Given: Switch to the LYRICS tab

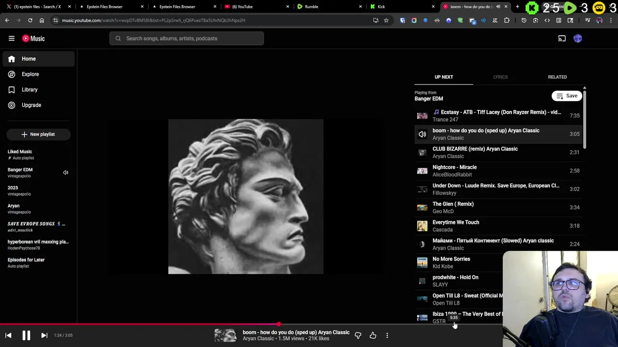Looking at the screenshot, I should tap(500, 77).
